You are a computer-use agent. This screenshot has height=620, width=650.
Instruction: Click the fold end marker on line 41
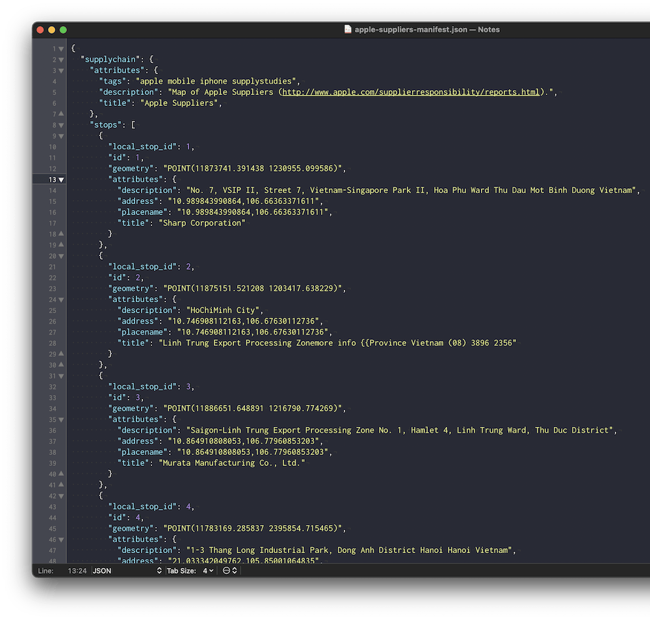(x=61, y=484)
